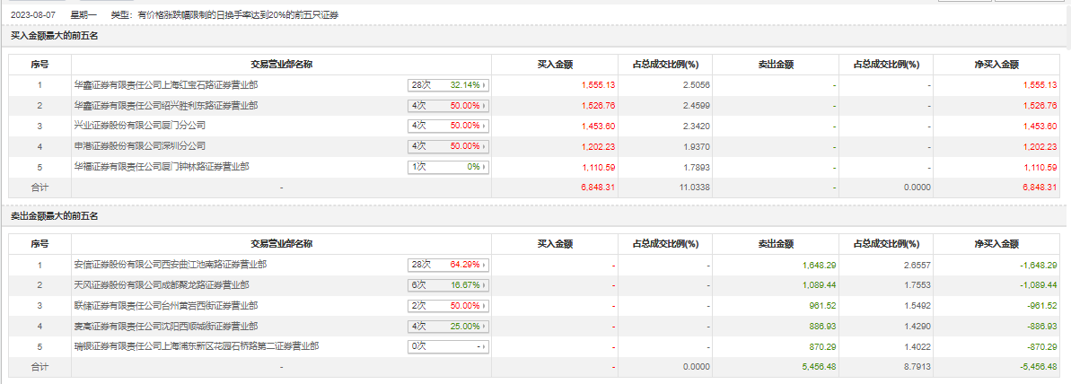1071x384 pixels.
Task: Open the 6次 16.67% box for 天风证券
Action: (x=448, y=285)
